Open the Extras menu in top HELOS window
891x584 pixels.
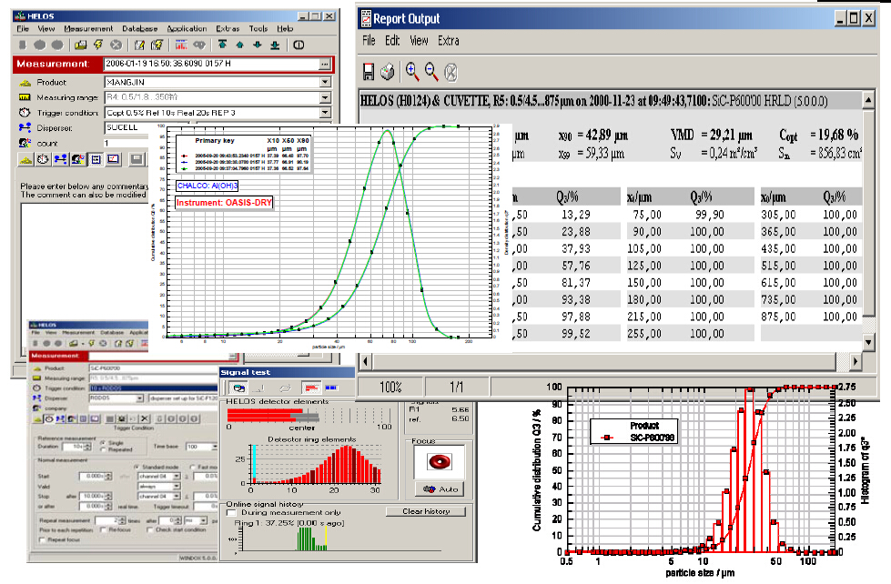[x=228, y=28]
